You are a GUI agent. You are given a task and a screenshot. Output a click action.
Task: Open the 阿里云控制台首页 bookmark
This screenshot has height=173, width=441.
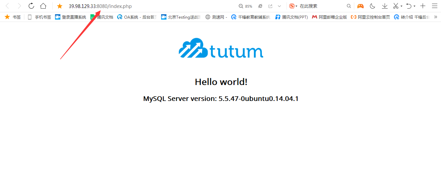pos(371,17)
